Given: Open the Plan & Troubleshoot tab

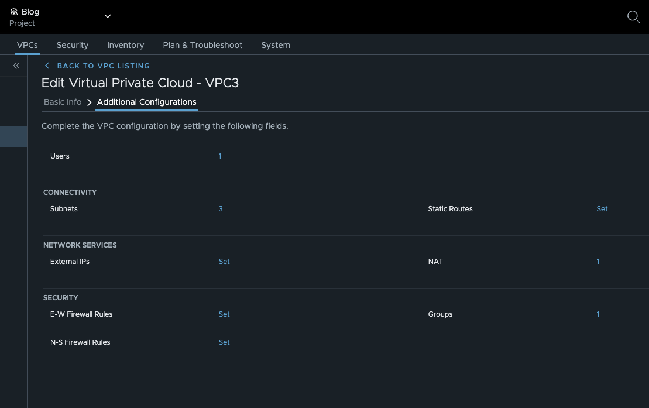Looking at the screenshot, I should click(x=202, y=45).
